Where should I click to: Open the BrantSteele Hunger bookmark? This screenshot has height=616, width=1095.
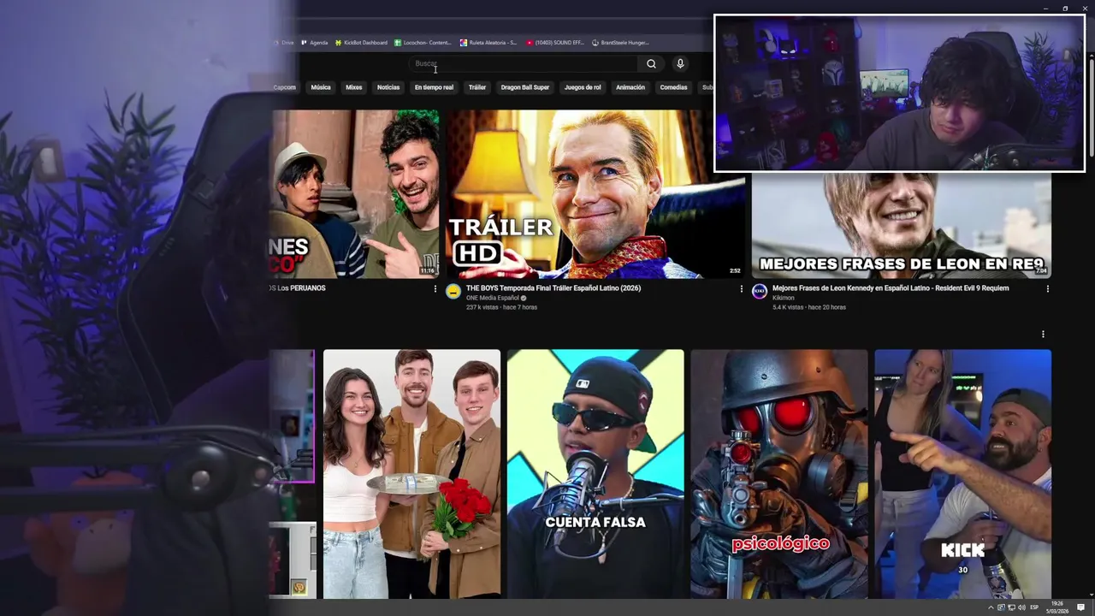coord(620,43)
